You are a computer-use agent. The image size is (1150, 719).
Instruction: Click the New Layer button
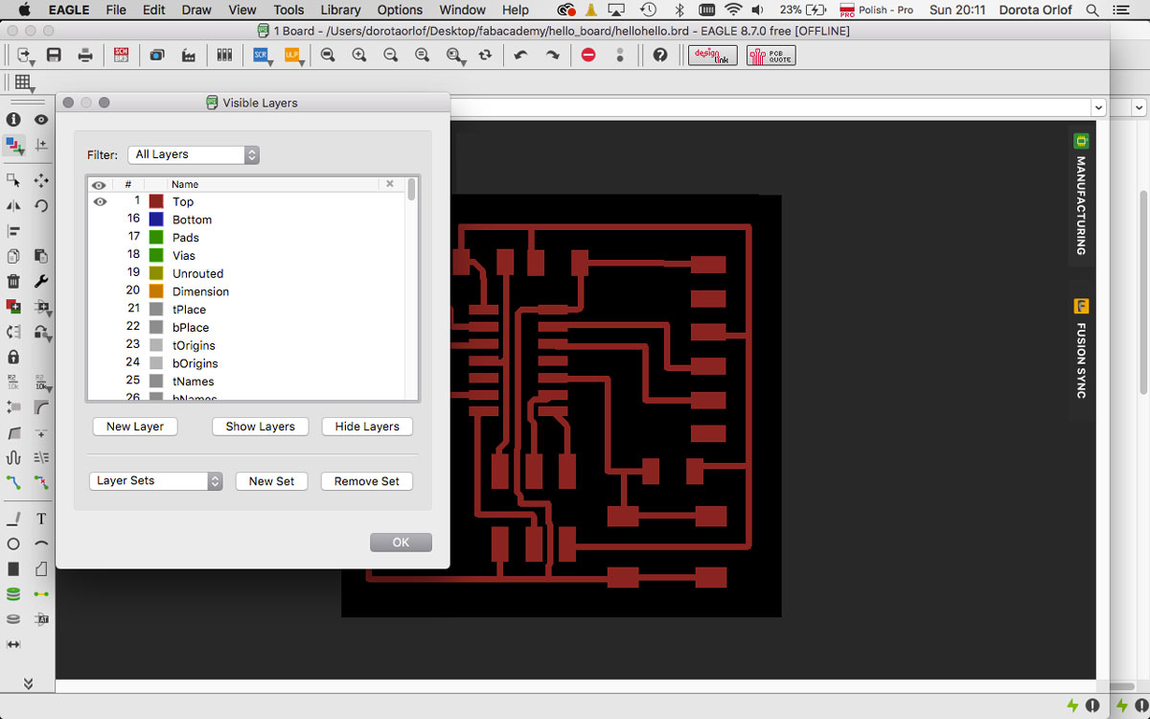click(135, 427)
